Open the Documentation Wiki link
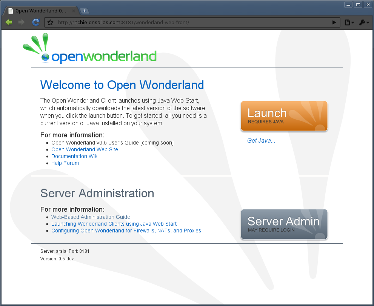 [x=75, y=156]
